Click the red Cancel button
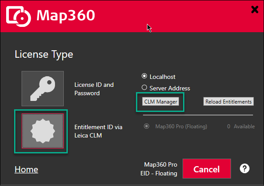Screen dimensions: 264x186 coord(206,169)
